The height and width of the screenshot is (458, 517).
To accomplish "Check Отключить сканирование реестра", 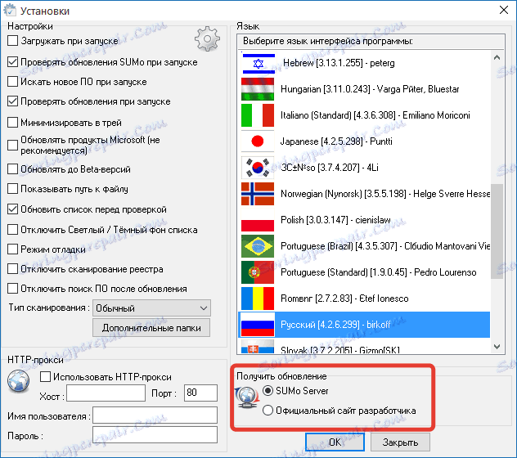I will pos(12,269).
